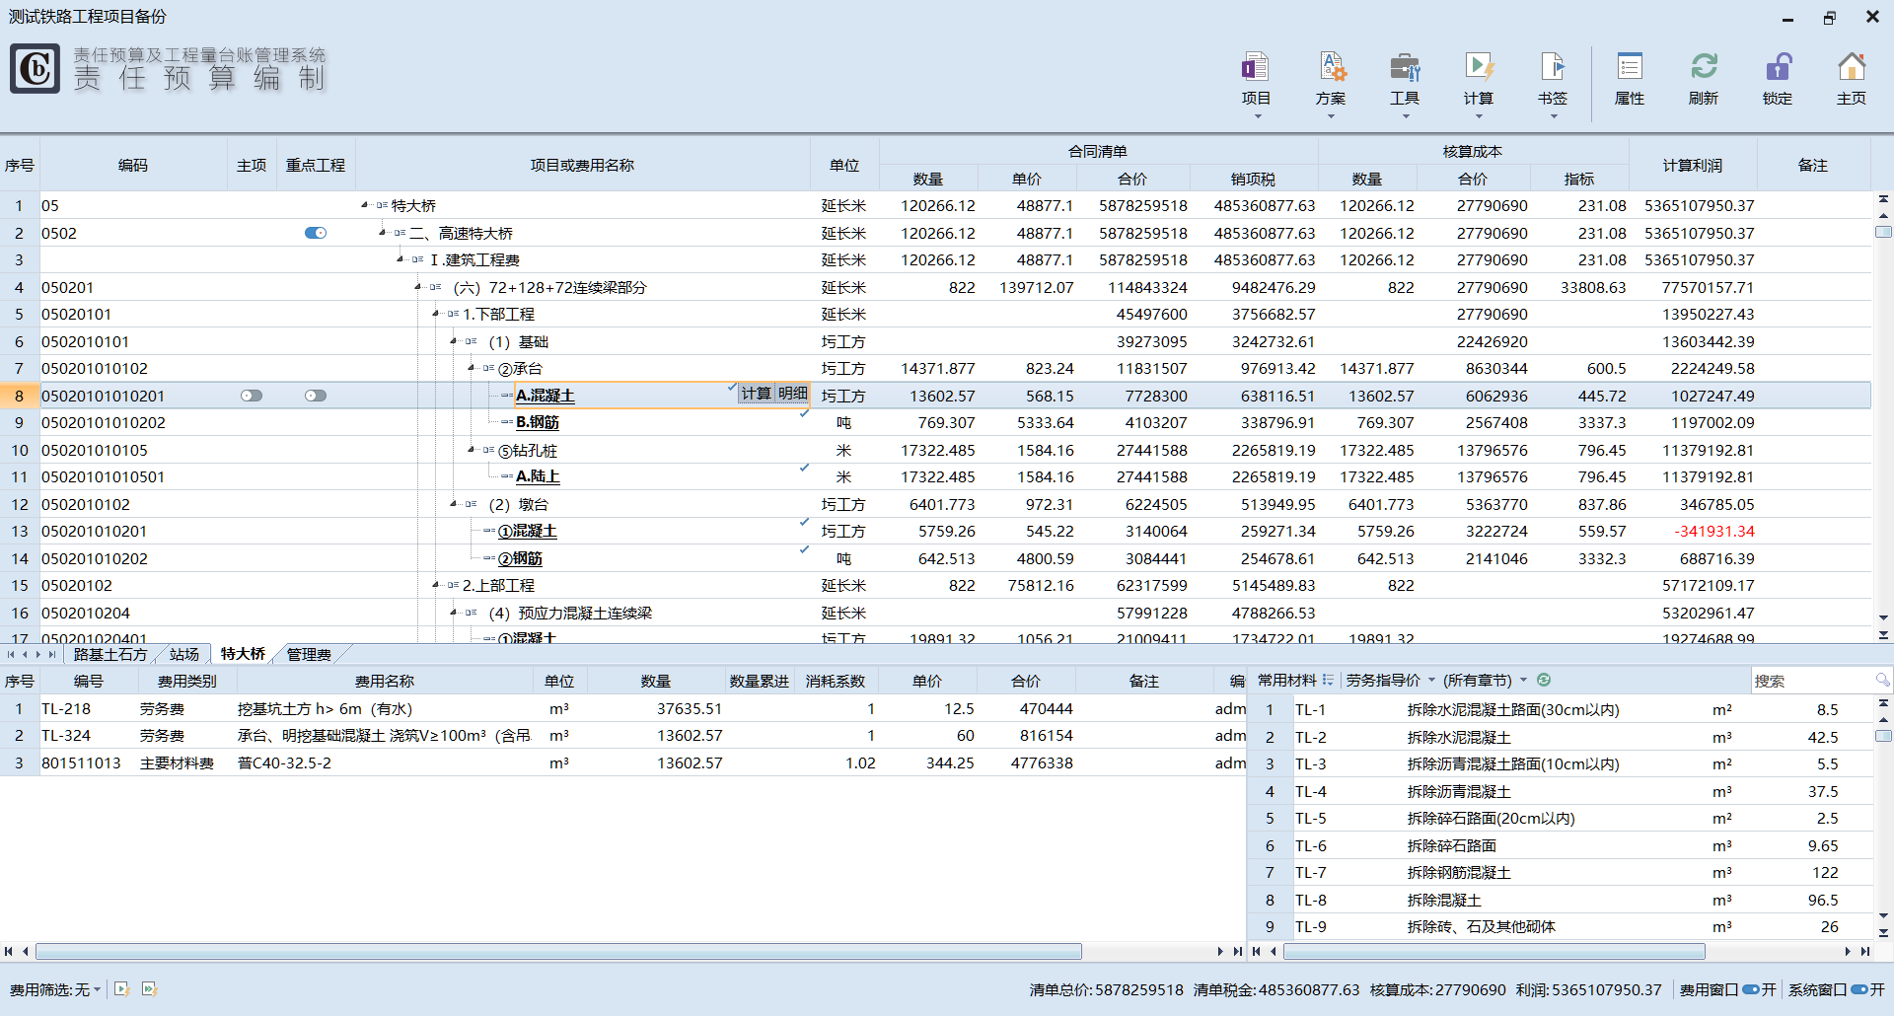Image resolution: width=1894 pixels, height=1016 pixels.
Task: Collapse the 1.下部工程 tree node
Action: coord(436,314)
